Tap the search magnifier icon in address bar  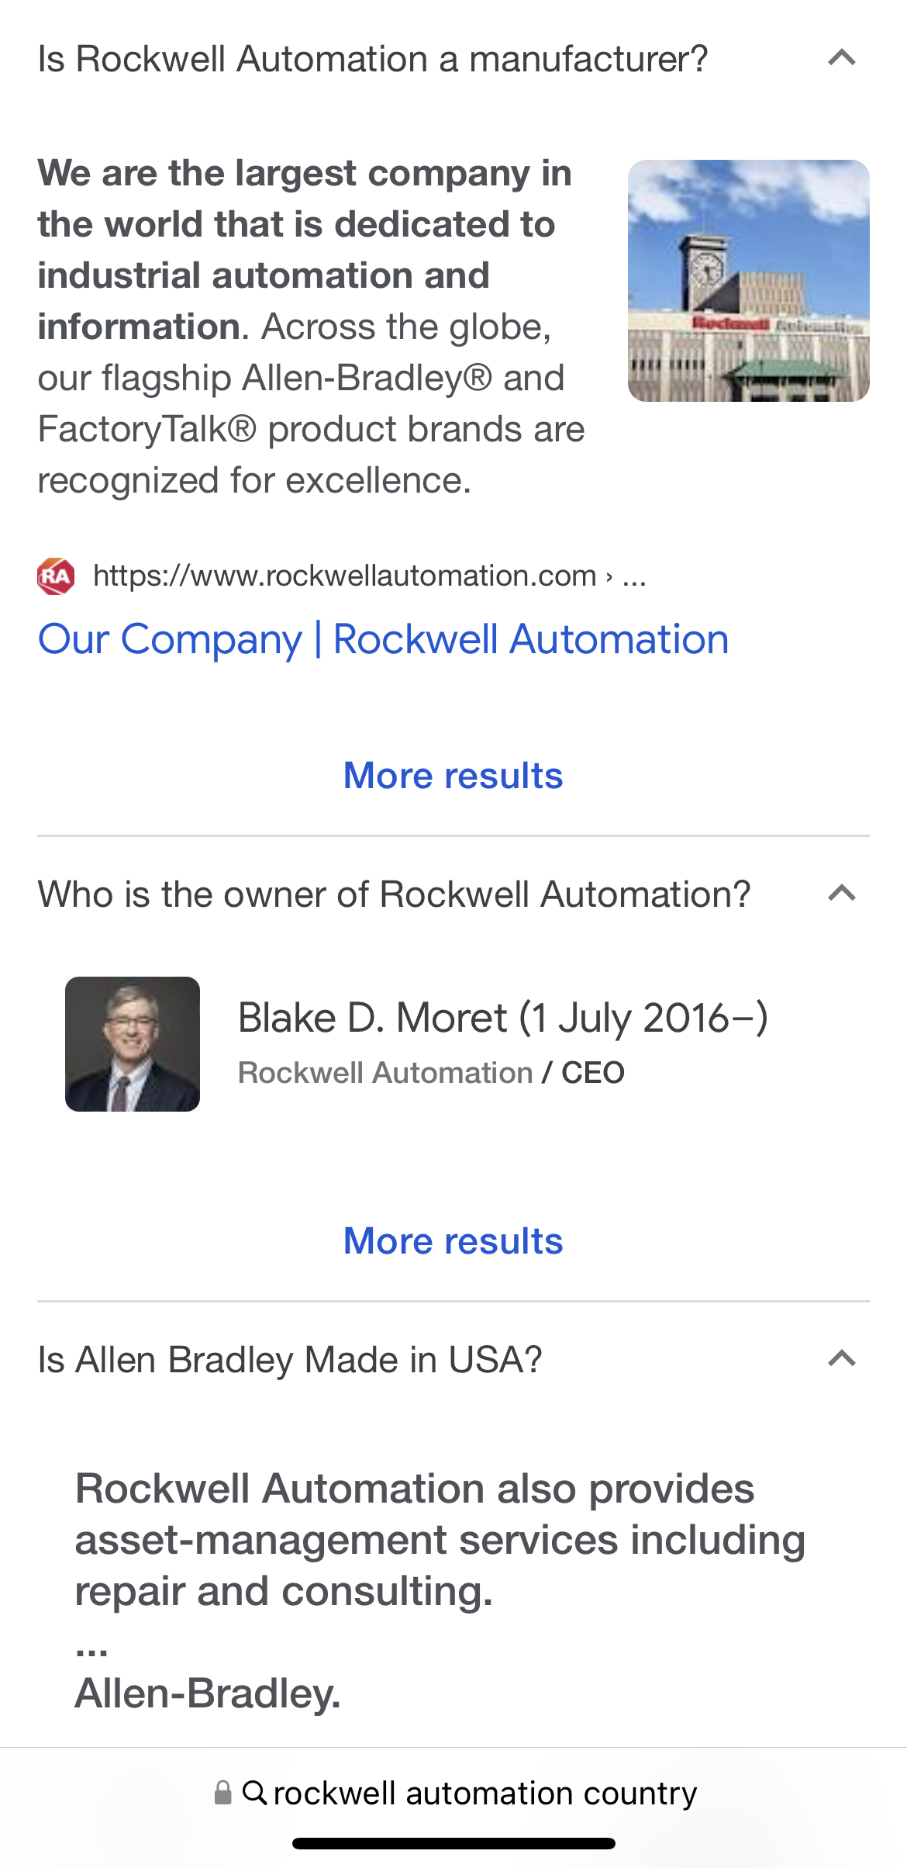255,1793
